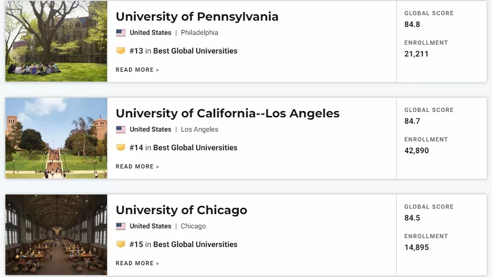Open #13 in Best Global Universities ranking
The width and height of the screenshot is (492, 277).
coord(183,51)
